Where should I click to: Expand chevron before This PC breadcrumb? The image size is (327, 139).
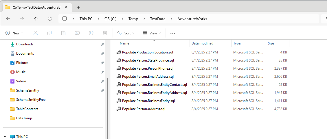[73, 19]
